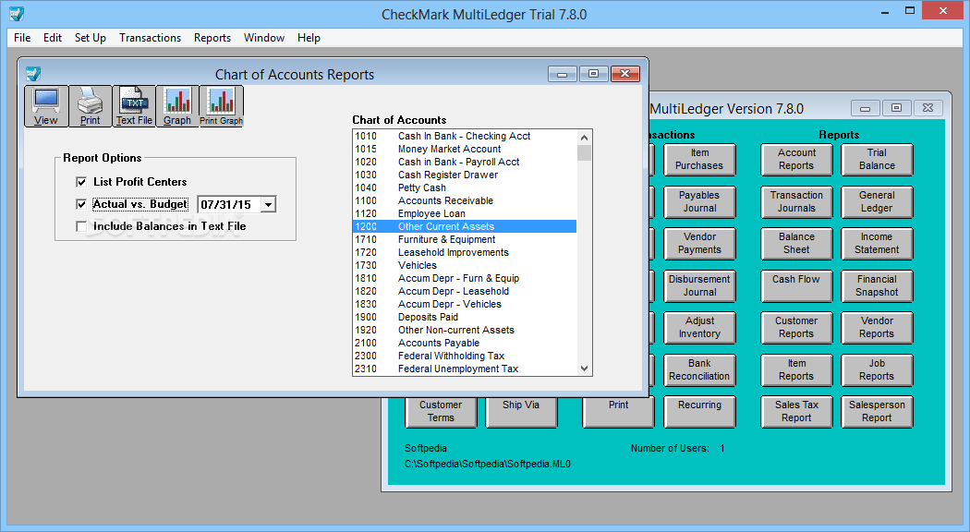Click the View toolbar icon

pyautogui.click(x=46, y=106)
